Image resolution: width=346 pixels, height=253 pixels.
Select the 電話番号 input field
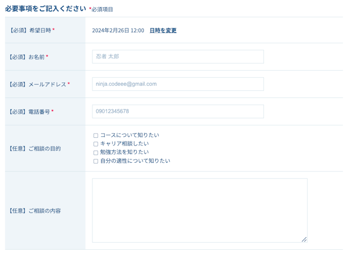178,111
